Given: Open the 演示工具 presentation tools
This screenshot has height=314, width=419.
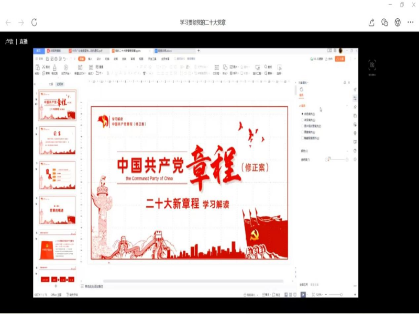Looking at the screenshot, I should pos(257,70).
